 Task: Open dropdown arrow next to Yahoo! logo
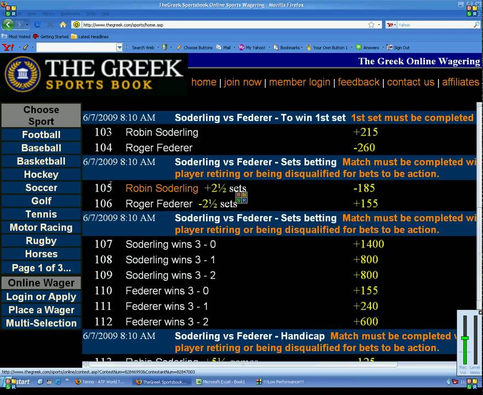point(19,48)
